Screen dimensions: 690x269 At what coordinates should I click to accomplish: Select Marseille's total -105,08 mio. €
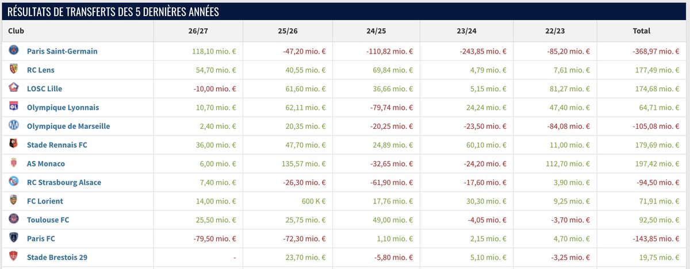point(657,126)
